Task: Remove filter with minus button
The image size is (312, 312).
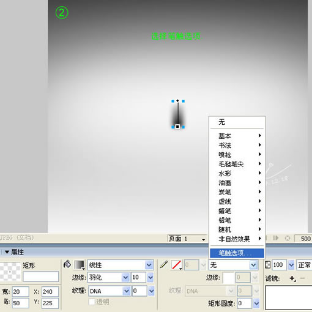Action: coord(302,278)
